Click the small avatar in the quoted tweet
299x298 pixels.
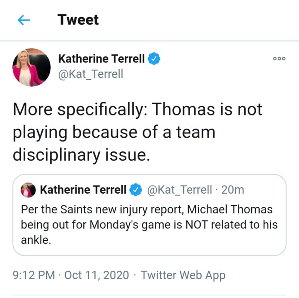coord(28,190)
